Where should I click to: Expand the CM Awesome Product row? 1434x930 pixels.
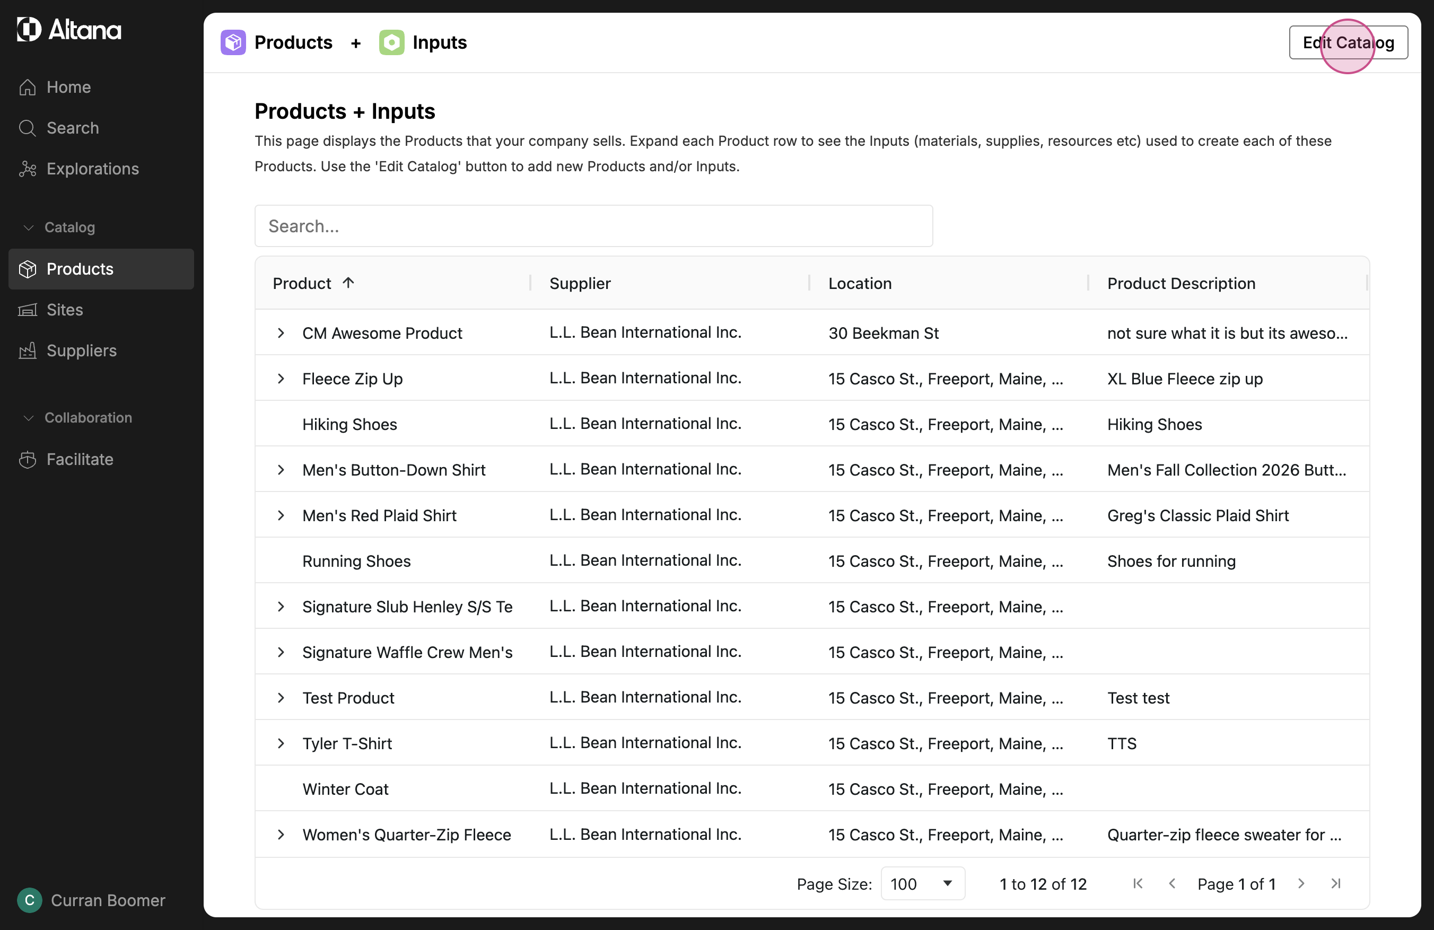281,333
